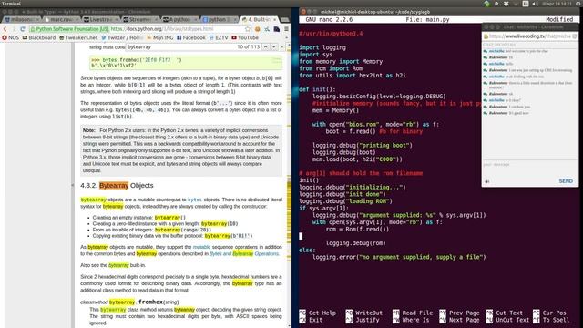Image resolution: width=583 pixels, height=328 pixels.
Task: Switch to the python search tab
Action: [220, 19]
